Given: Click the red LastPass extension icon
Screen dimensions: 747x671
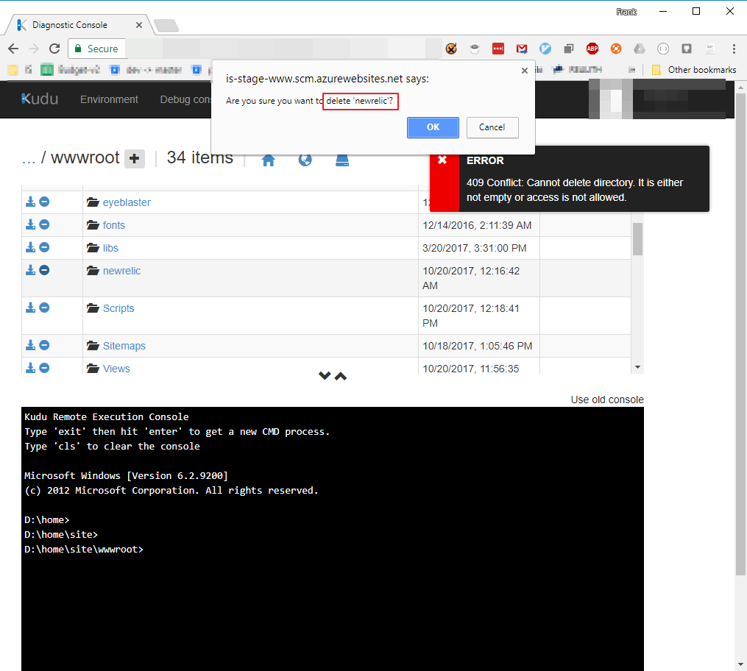Looking at the screenshot, I should (x=498, y=49).
